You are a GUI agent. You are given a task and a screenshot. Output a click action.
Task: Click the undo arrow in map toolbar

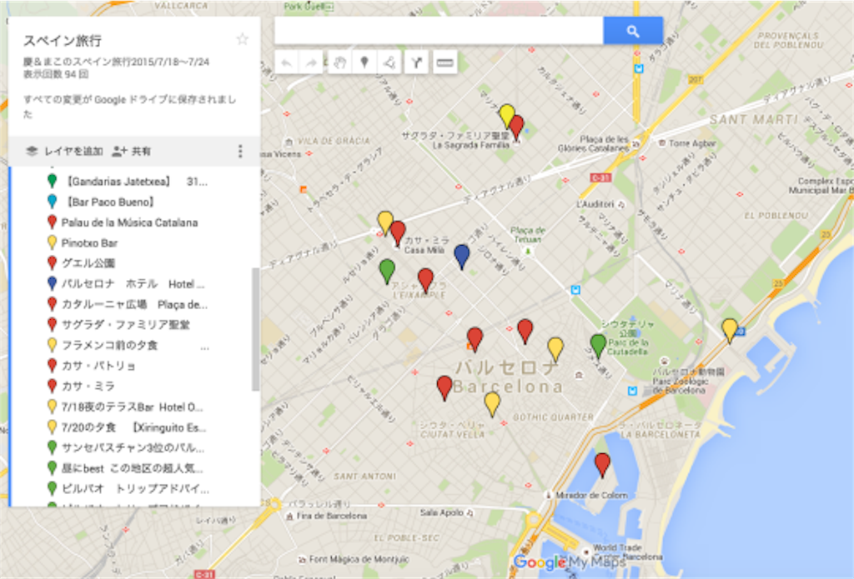(x=287, y=63)
